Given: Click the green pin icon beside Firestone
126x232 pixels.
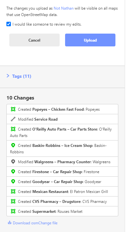Looking at the screenshot, I should (13, 172).
